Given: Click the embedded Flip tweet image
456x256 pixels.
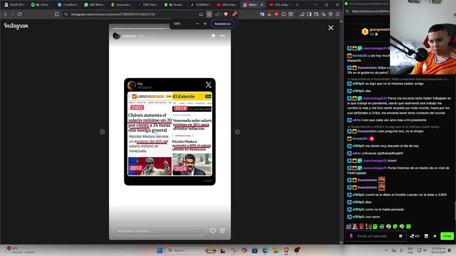Looking at the screenshot, I should click(x=170, y=132).
